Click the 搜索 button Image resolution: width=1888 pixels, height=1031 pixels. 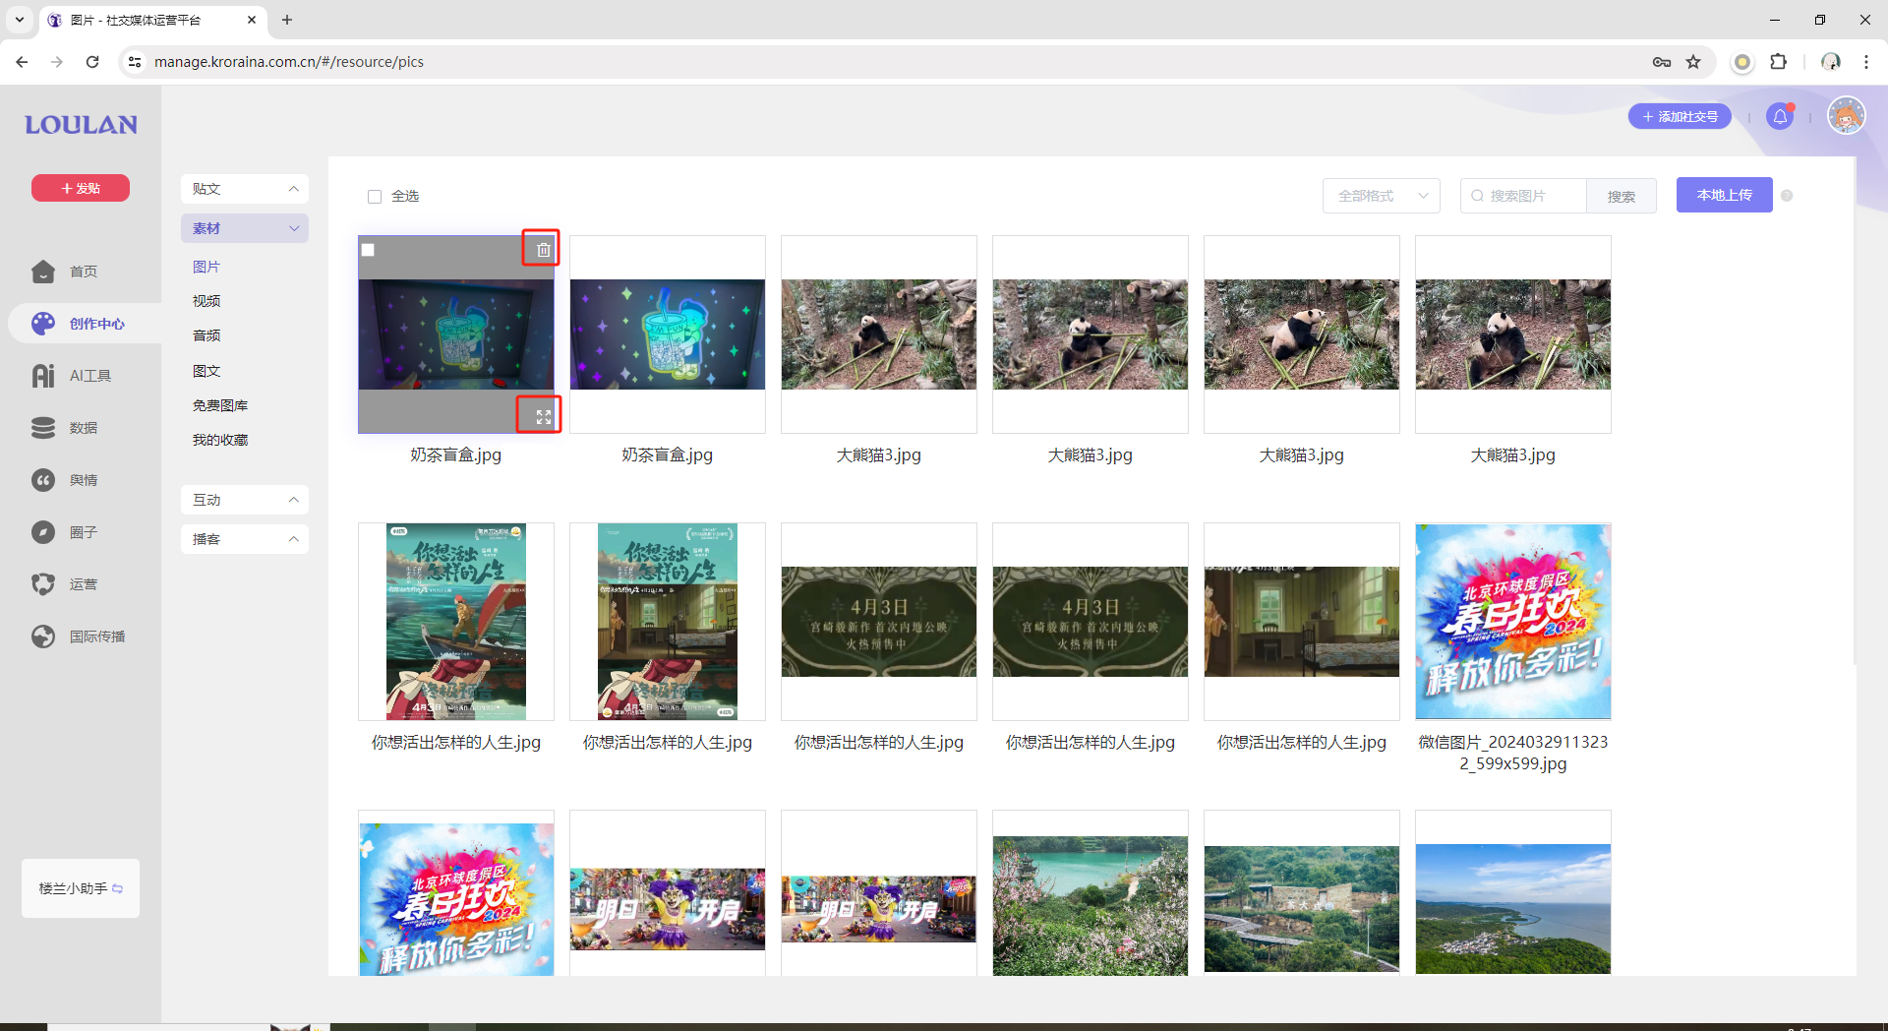click(x=1622, y=196)
